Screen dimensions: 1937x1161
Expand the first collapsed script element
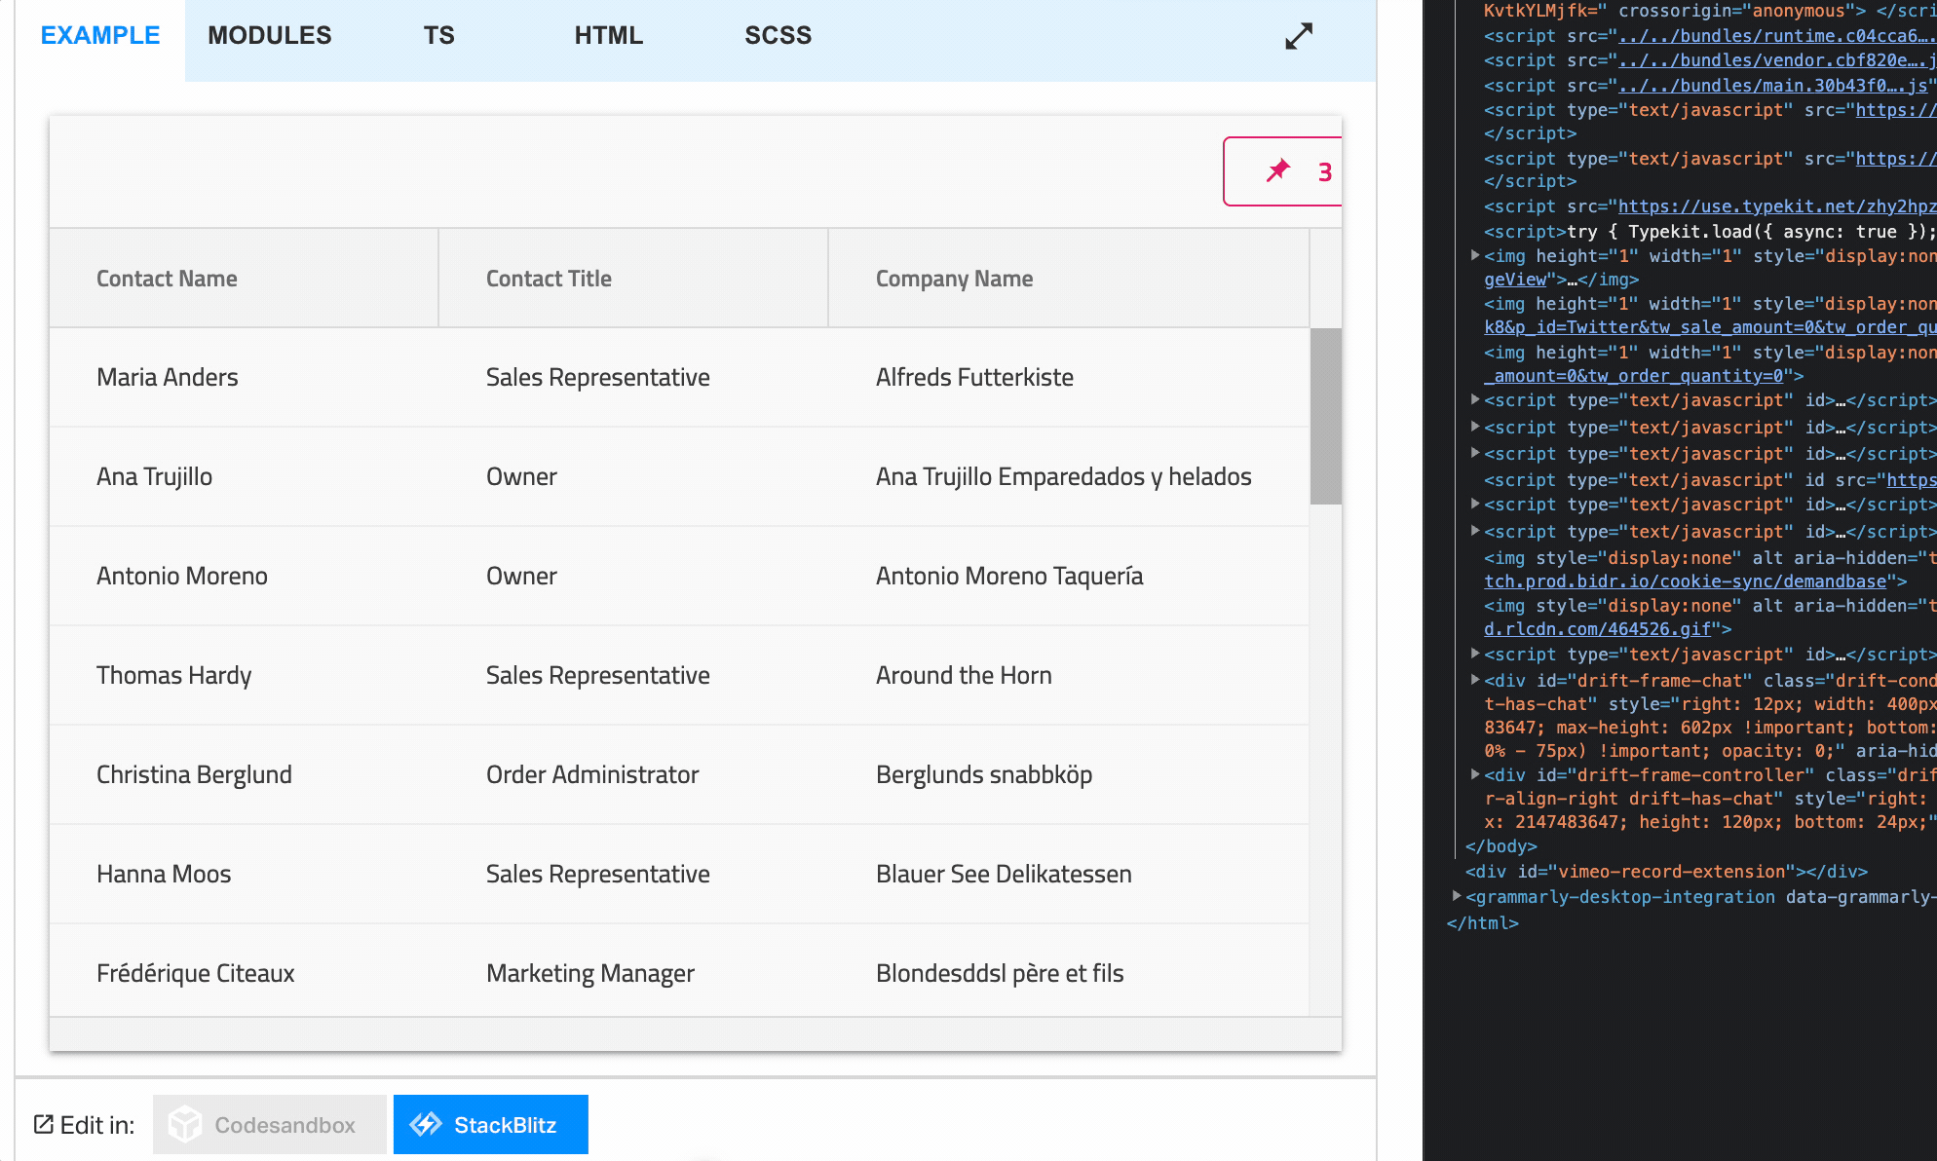pos(1477,399)
